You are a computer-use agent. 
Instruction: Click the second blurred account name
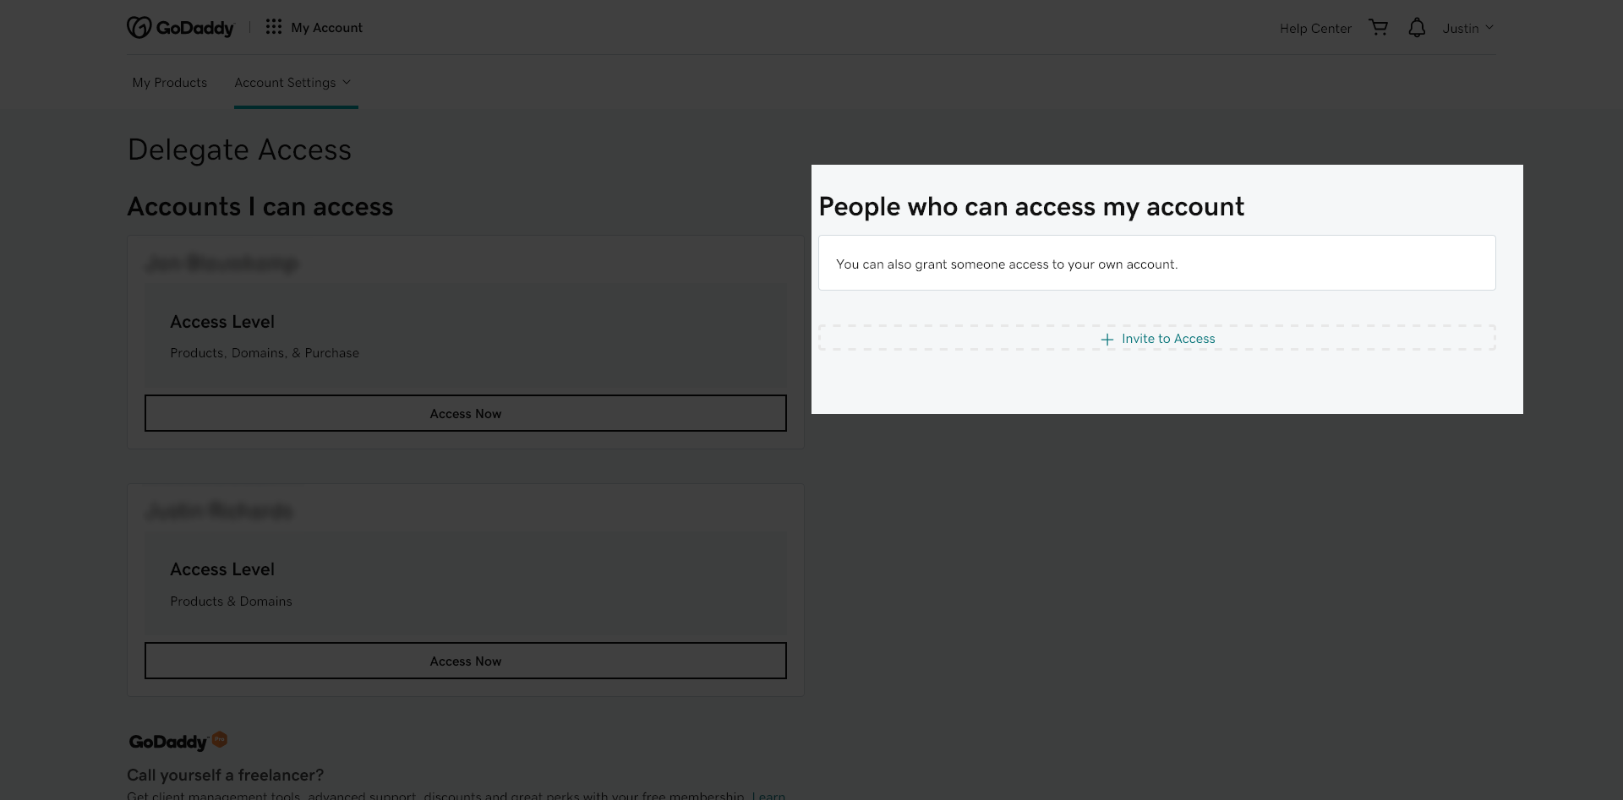(219, 511)
